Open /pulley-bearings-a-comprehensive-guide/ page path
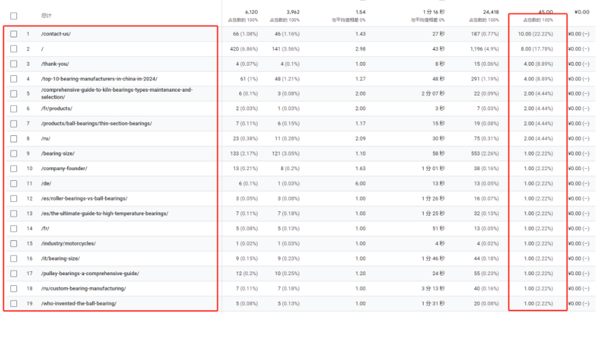The image size is (604, 346). pos(90,273)
